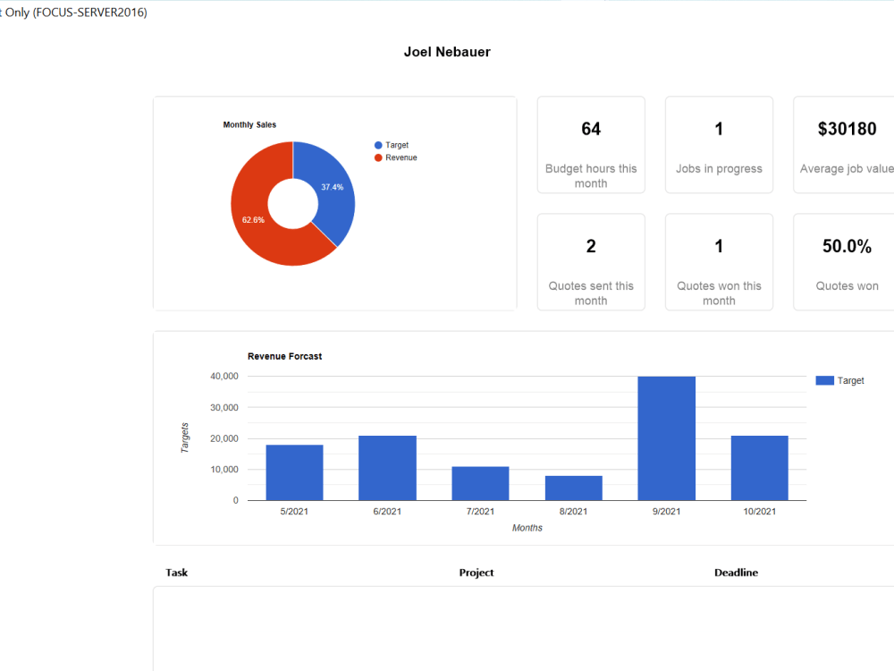The width and height of the screenshot is (894, 671).
Task: Open the Quotes won this month card
Action: tap(719, 262)
